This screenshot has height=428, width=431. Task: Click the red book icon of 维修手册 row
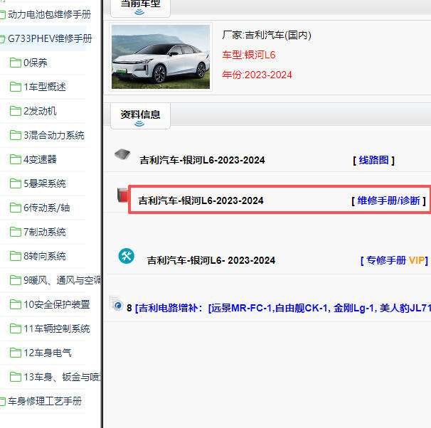pos(122,195)
